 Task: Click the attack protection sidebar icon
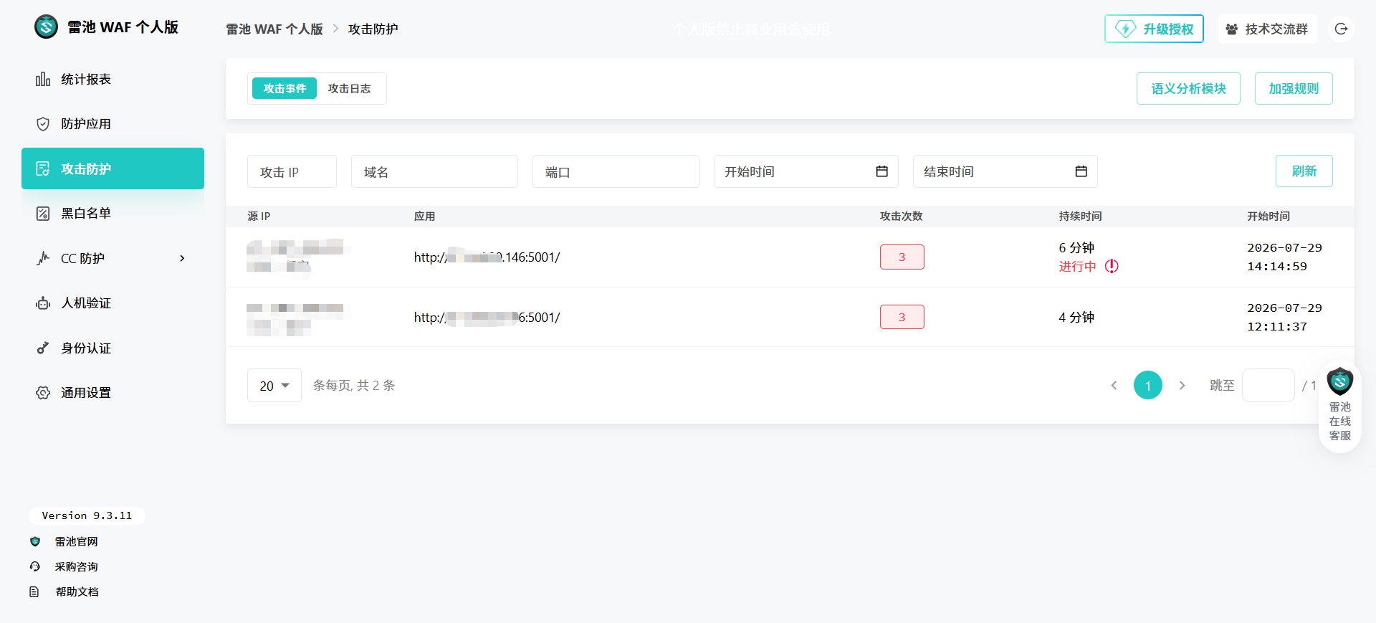coord(43,168)
